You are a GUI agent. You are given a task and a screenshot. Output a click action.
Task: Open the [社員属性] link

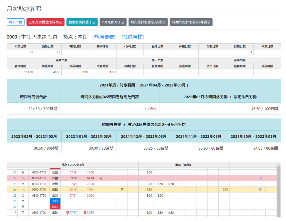click(x=133, y=37)
